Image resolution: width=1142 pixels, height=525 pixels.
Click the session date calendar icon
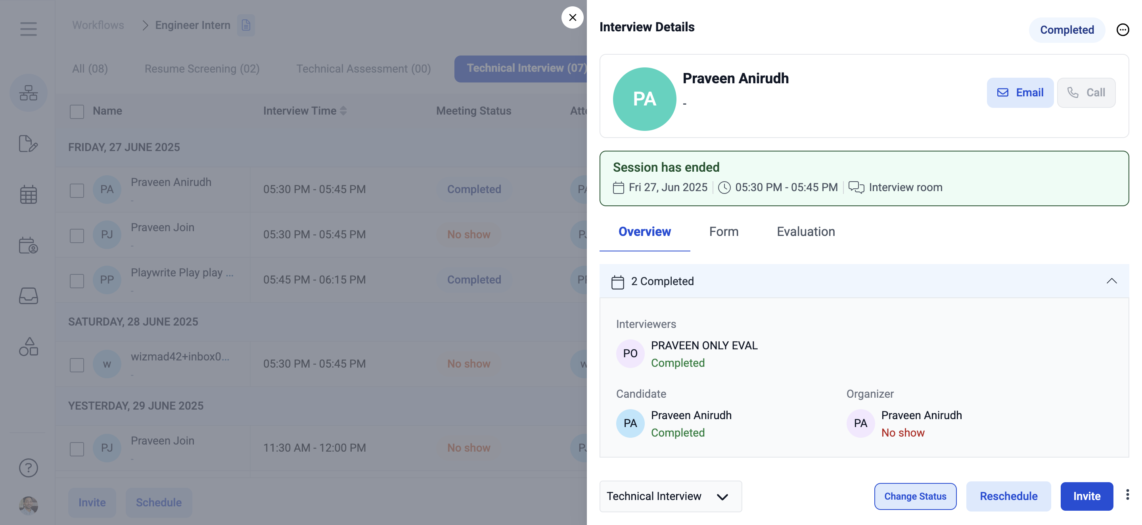[619, 188]
